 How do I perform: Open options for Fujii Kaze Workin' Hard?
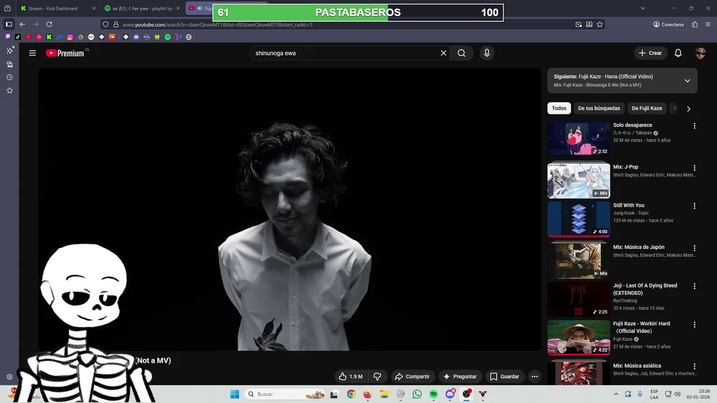pos(695,325)
